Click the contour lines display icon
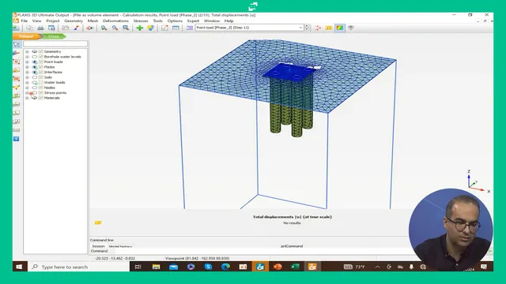The height and width of the screenshot is (284, 506). (x=329, y=28)
